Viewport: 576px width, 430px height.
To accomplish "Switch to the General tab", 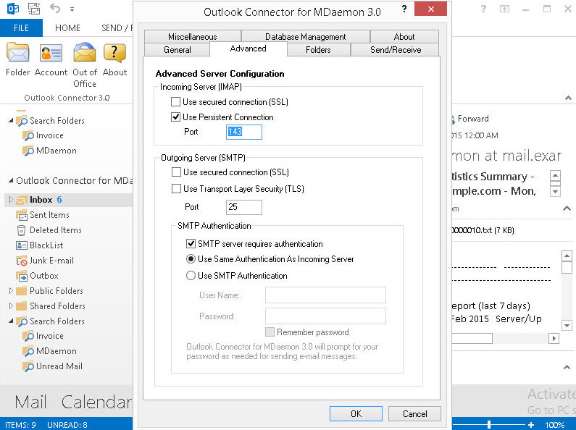I will [177, 49].
